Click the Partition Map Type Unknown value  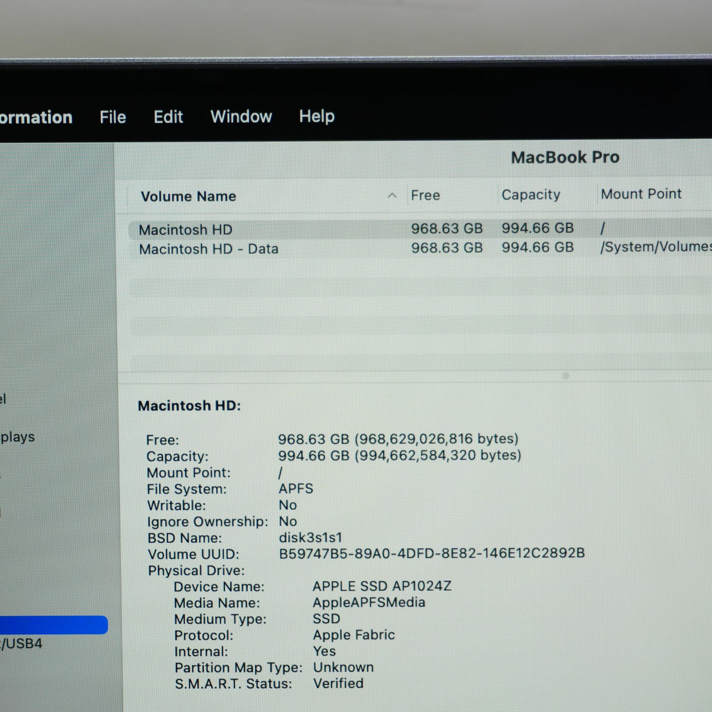[x=344, y=667]
